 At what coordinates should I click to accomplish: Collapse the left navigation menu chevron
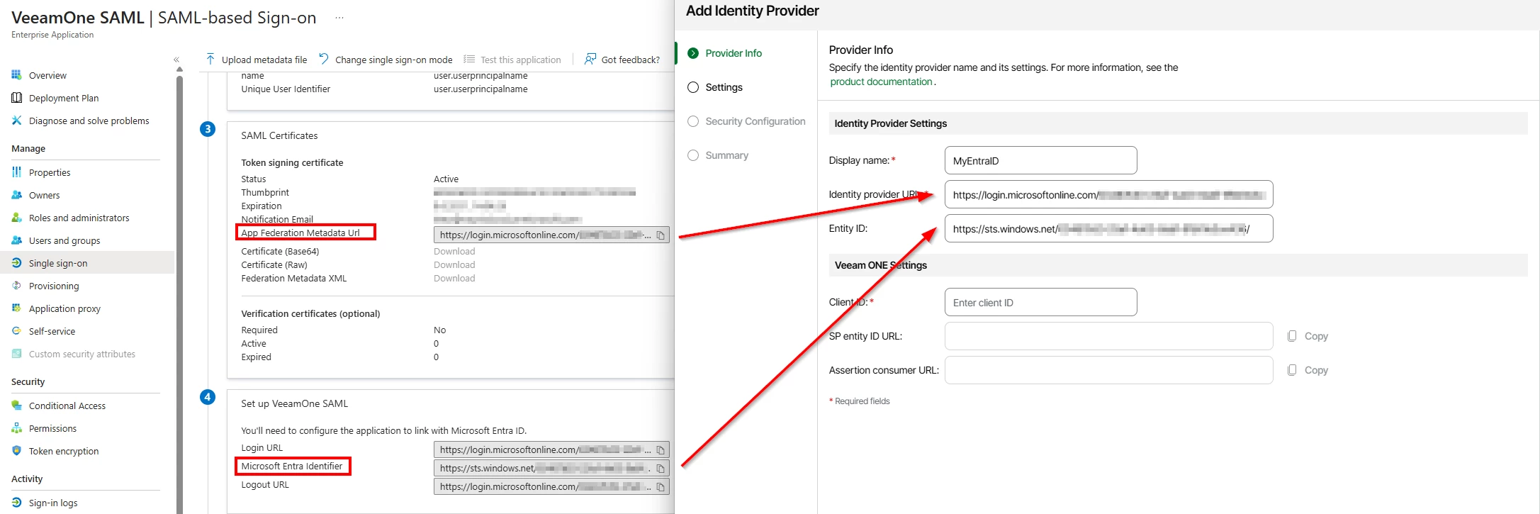click(176, 60)
